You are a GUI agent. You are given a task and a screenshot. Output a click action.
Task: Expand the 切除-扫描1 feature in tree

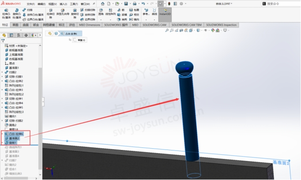[2, 77]
